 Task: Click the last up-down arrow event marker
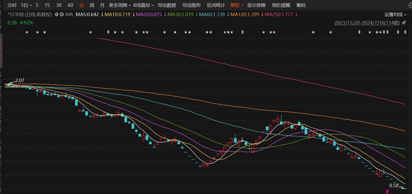(x=405, y=32)
